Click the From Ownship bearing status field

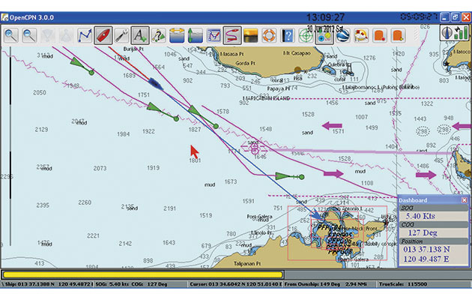click(x=330, y=284)
